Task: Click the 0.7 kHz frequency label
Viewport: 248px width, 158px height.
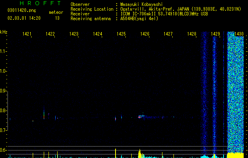Action: [3, 130]
